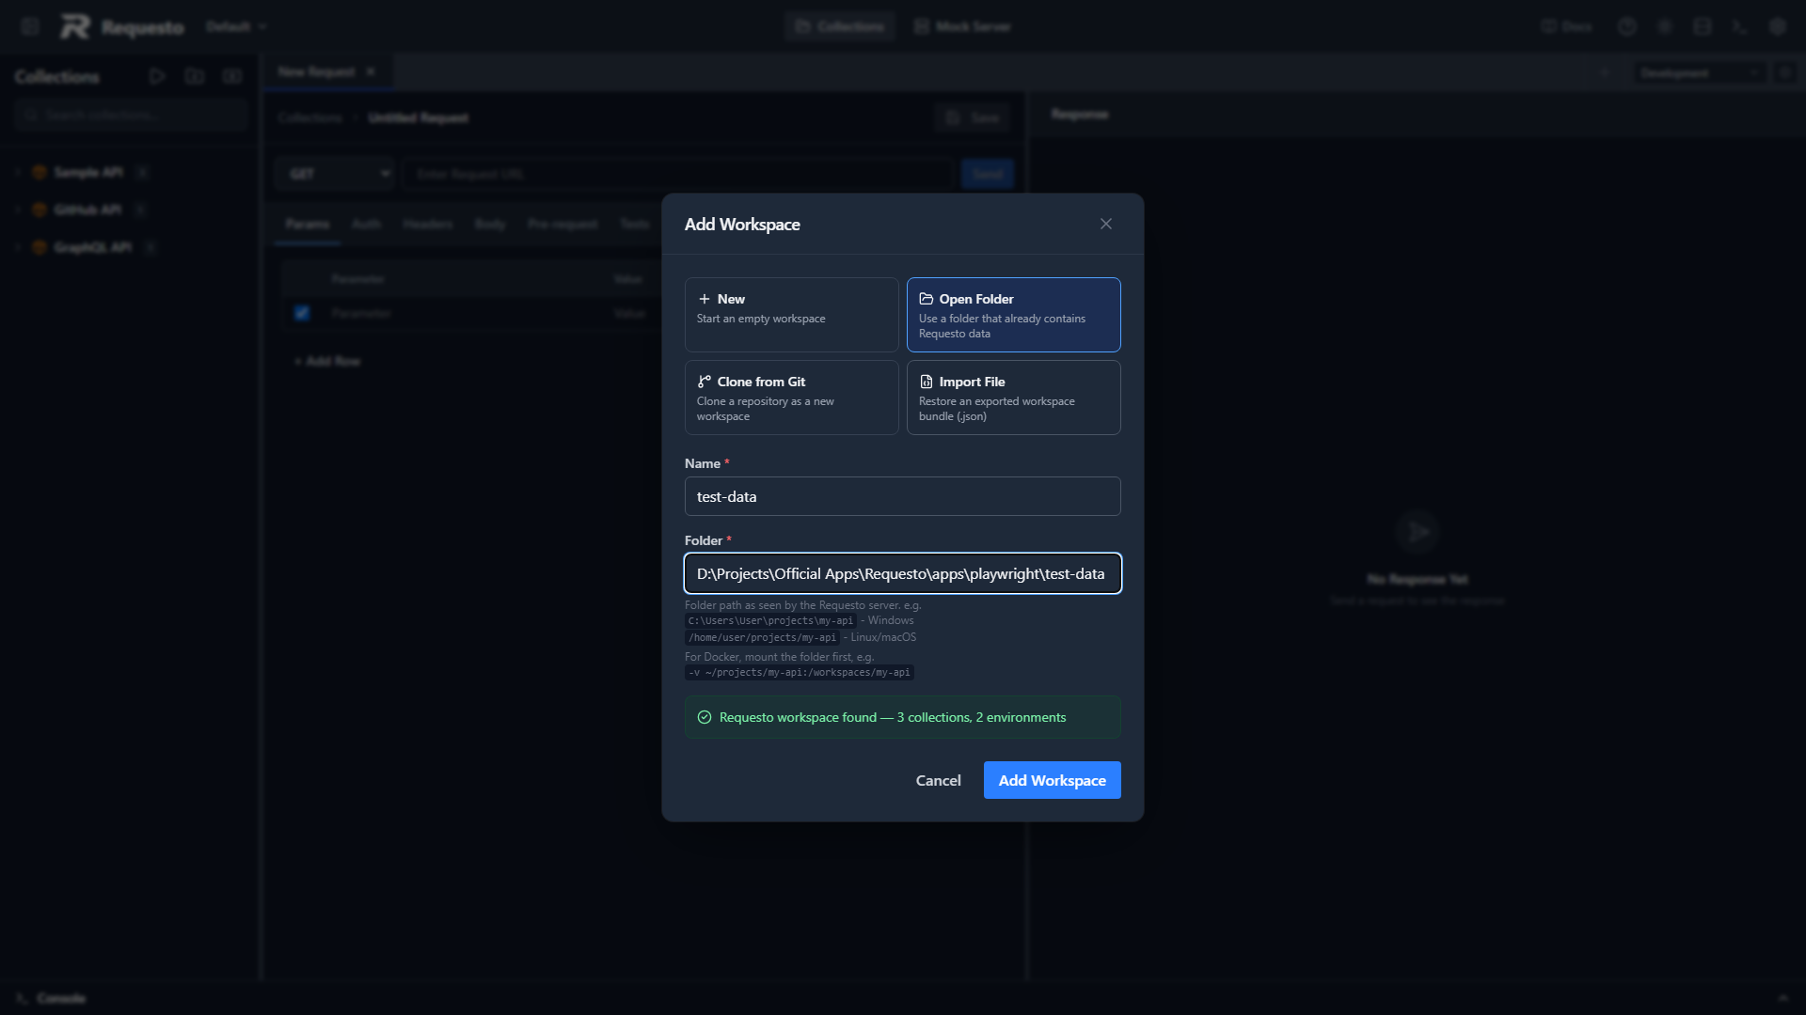
Task: Click the new collection folder icon
Action: (195, 76)
